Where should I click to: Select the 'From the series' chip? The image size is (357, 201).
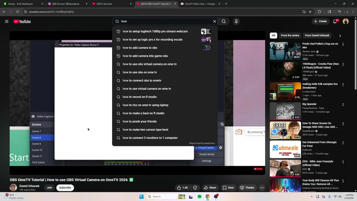click(290, 35)
